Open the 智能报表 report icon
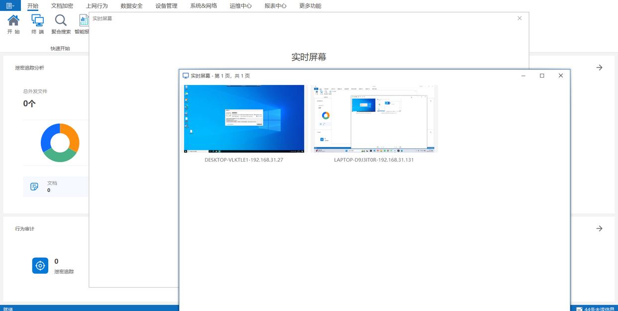This screenshot has height=311, width=618. (x=84, y=20)
